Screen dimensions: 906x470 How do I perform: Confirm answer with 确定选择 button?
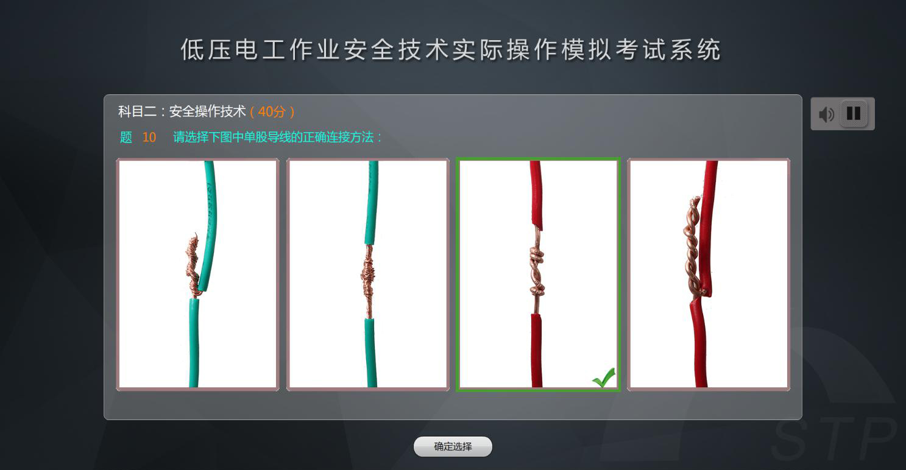coord(453,446)
